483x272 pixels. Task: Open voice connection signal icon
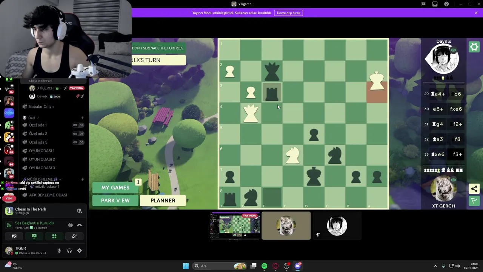click(9, 225)
